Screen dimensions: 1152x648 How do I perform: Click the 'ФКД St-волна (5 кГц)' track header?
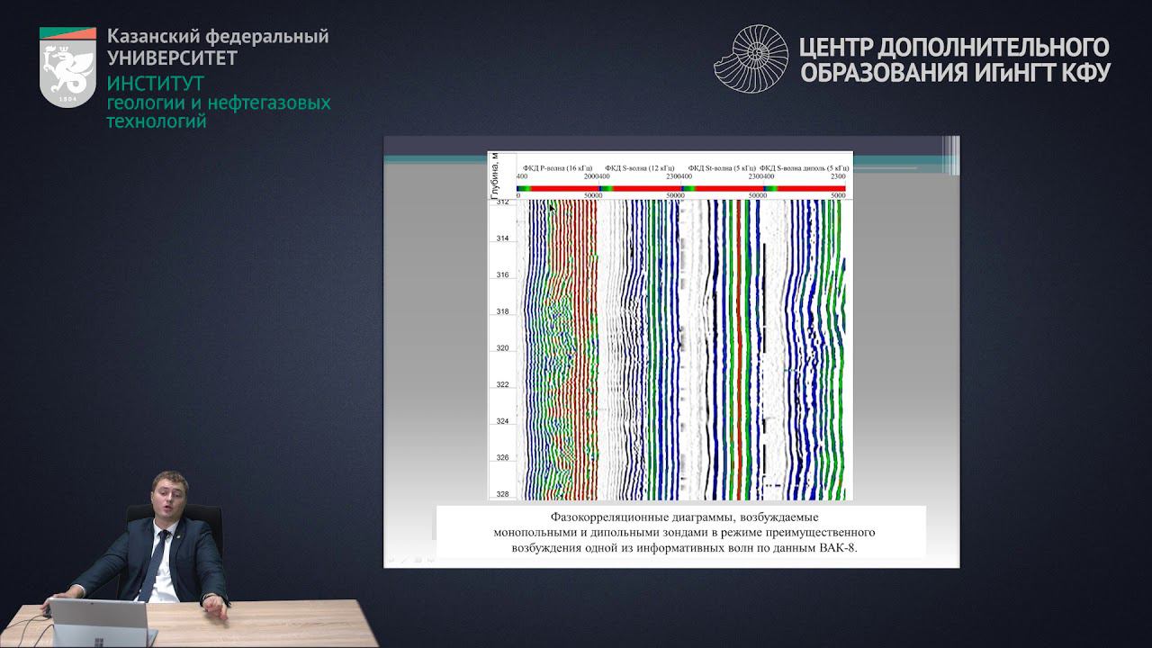[x=721, y=168]
